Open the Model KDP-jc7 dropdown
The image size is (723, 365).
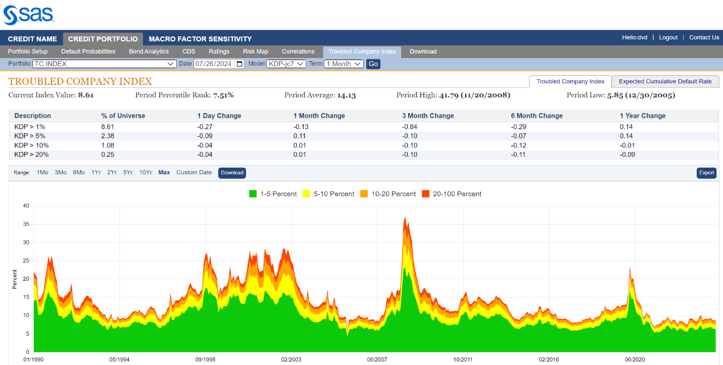[286, 64]
